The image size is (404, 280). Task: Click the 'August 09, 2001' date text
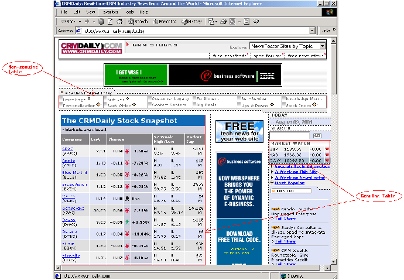pos(294,122)
